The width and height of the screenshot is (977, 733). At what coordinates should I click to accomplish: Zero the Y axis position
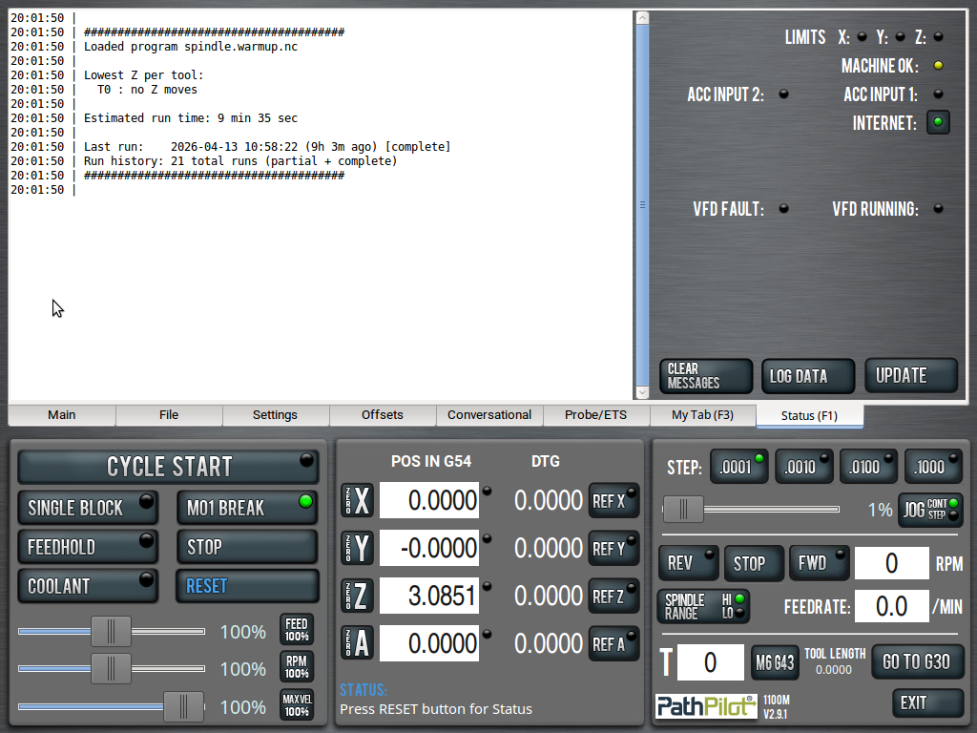(x=358, y=548)
